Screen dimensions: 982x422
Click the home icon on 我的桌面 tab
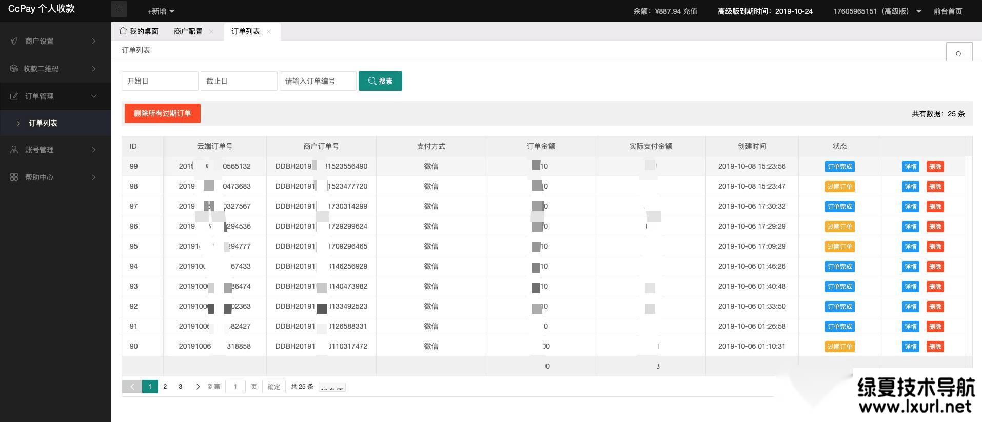click(x=123, y=31)
